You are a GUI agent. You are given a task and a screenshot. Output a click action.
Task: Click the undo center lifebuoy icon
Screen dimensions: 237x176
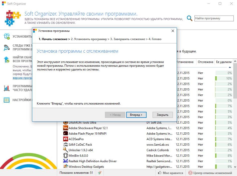pos(190,173)
